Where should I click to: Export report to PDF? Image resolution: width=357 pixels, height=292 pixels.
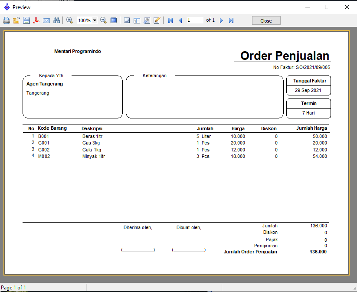tap(36, 20)
